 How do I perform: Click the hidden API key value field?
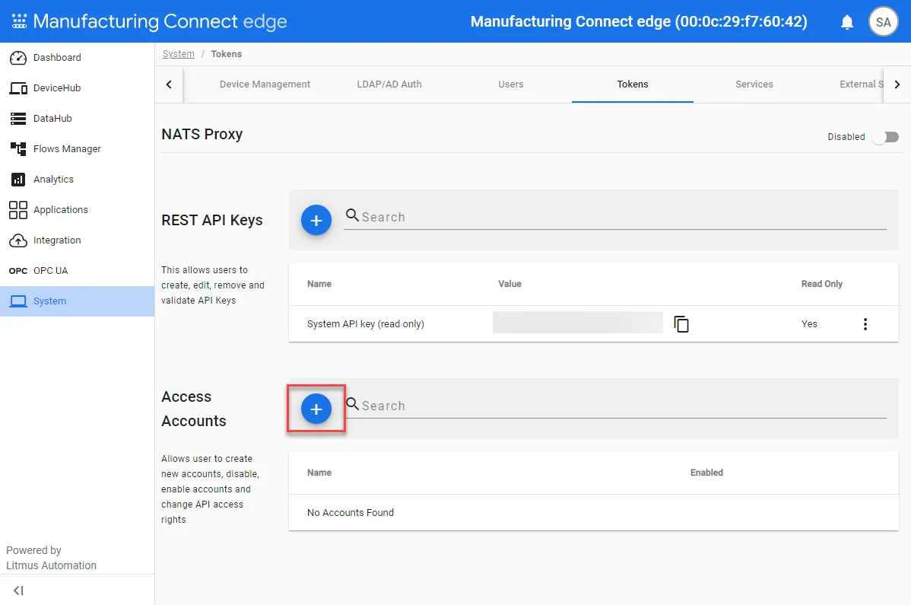pos(577,323)
